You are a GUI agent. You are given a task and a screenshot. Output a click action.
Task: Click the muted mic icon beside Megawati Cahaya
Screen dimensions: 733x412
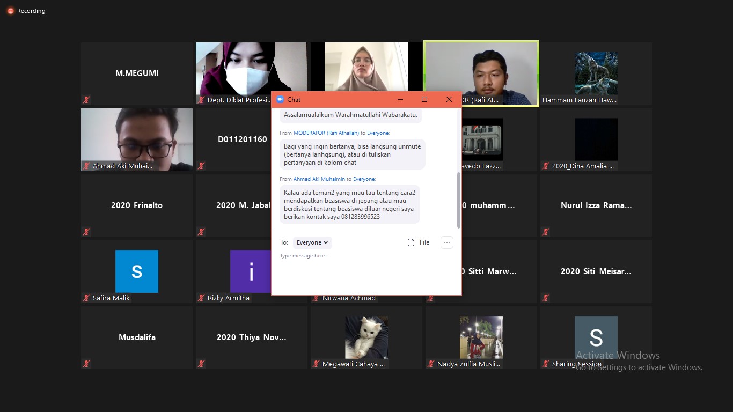pos(316,364)
